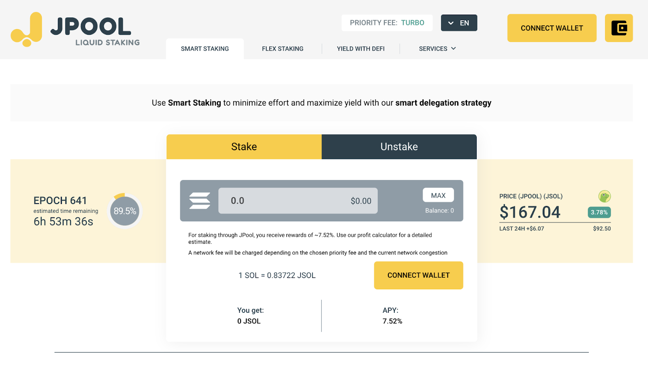Viewport: 648px width, 365px height.
Task: Click the epoch progress circle 89.5%
Action: 125,211
